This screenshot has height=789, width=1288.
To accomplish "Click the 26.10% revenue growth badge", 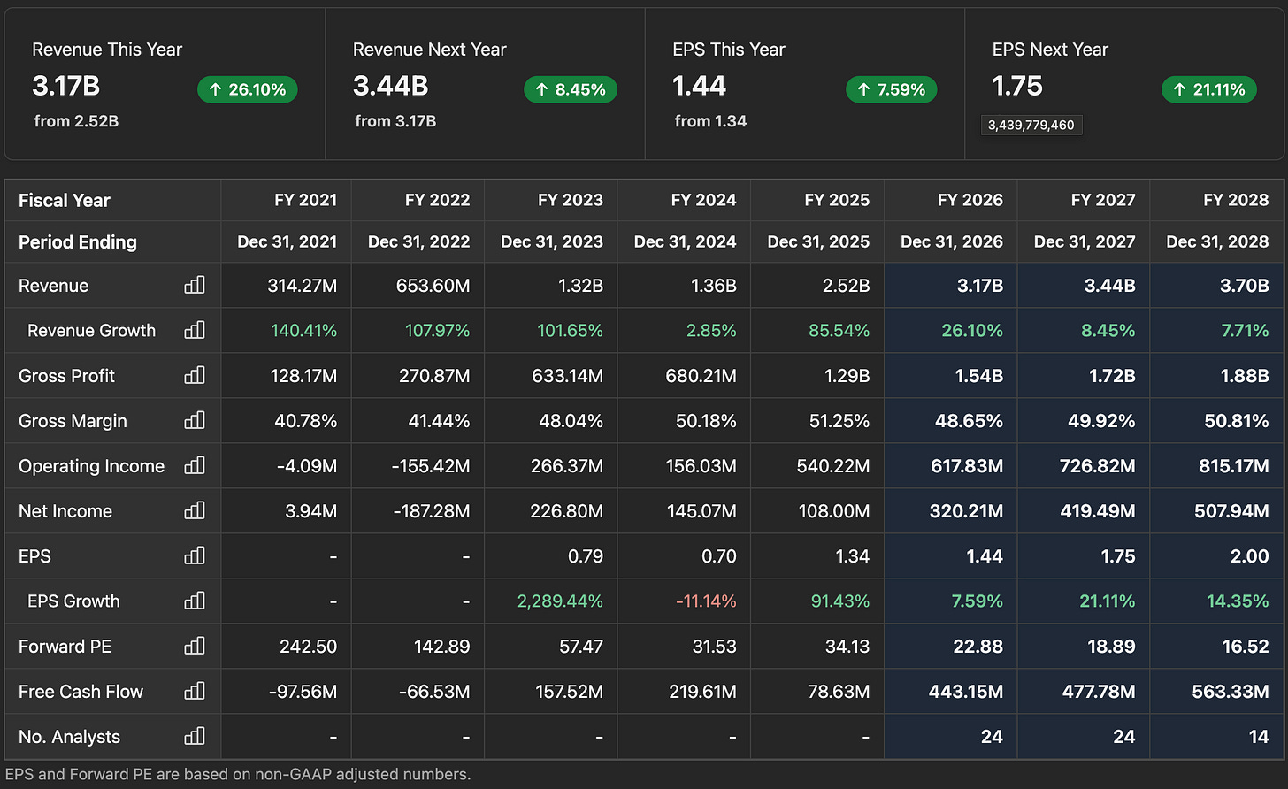I will [248, 89].
